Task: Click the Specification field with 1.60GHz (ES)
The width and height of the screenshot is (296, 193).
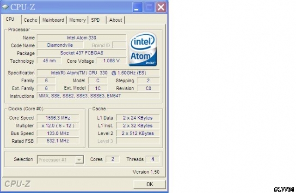Action: tap(98, 73)
